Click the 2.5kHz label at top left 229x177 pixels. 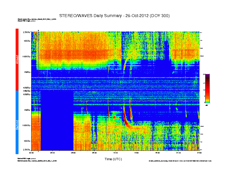tap(27, 32)
